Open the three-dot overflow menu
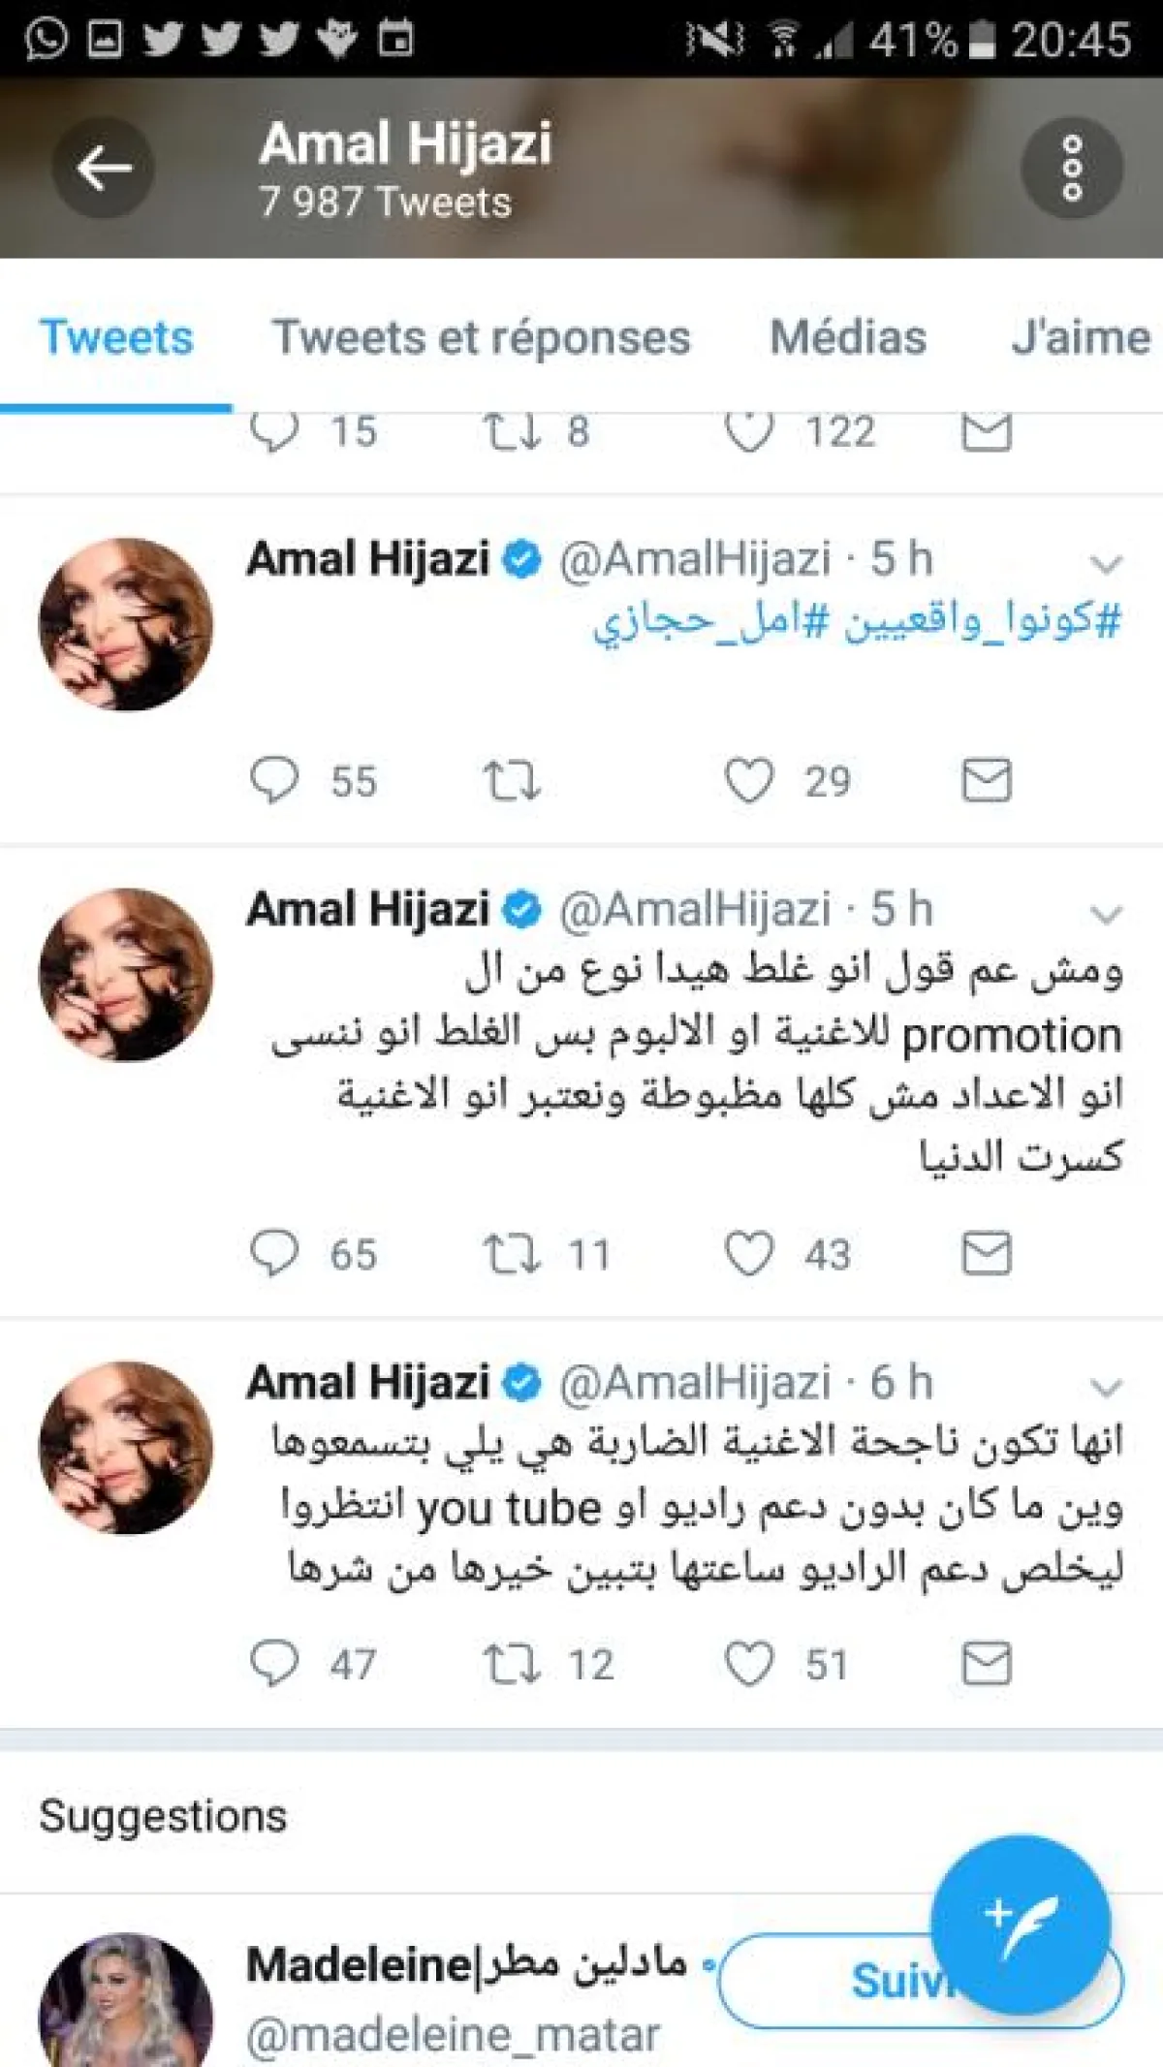 click(1071, 169)
